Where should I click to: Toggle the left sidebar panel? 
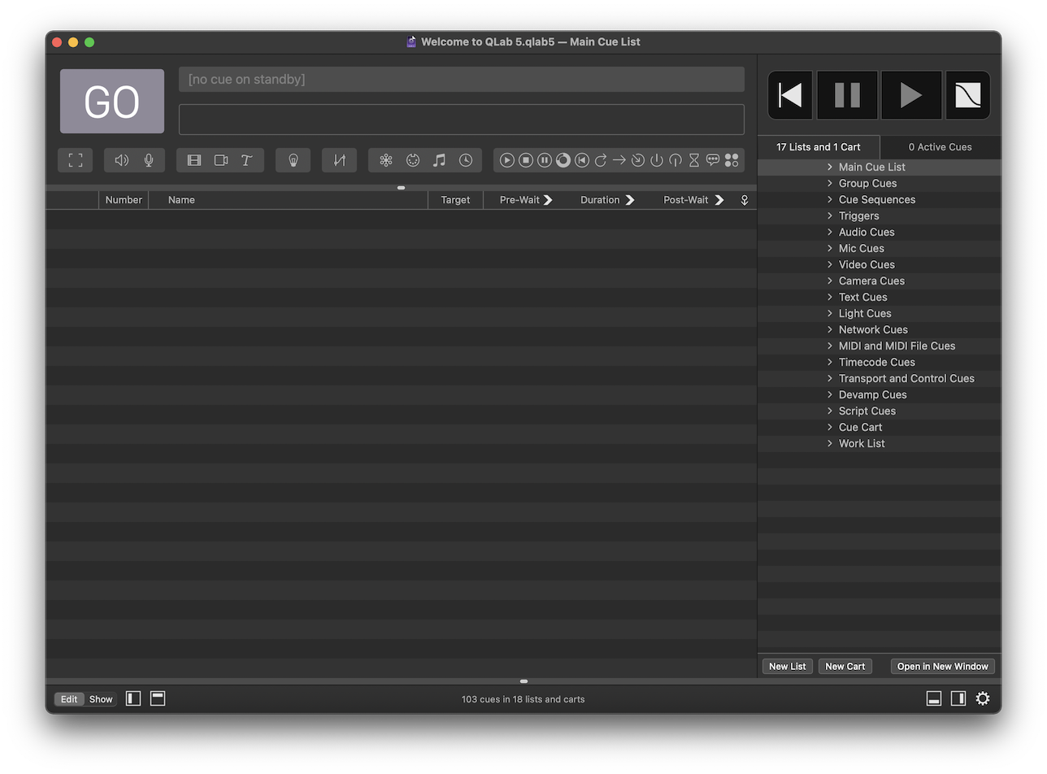coord(133,698)
